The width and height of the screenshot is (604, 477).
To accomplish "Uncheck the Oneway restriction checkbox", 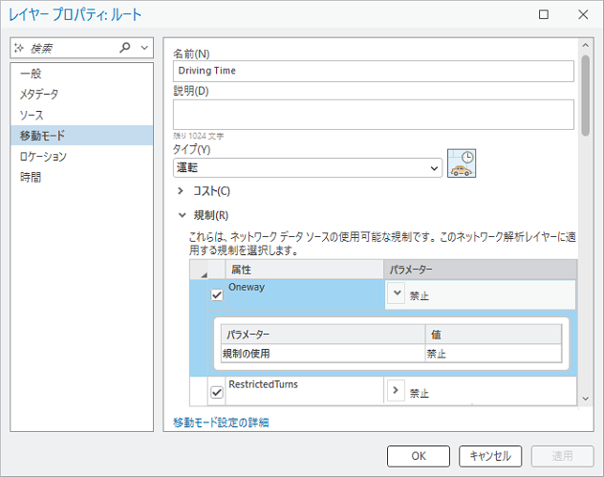I will (217, 295).
